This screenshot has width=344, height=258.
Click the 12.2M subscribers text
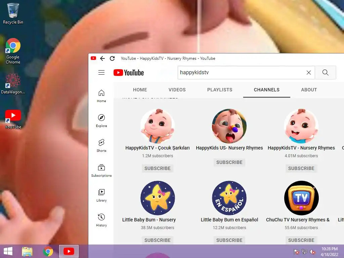229,228
